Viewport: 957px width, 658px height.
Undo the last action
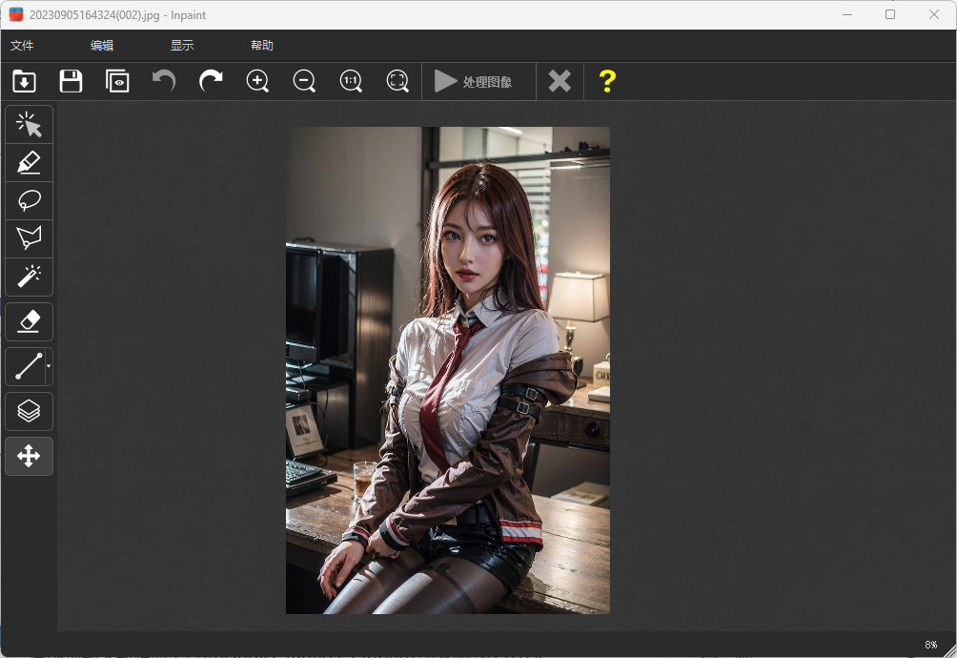tap(164, 81)
